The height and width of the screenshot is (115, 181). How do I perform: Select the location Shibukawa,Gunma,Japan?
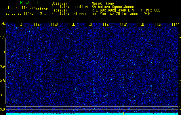click(112, 7)
